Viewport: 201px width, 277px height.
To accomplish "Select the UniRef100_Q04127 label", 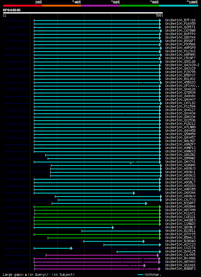I will tap(180, 110).
